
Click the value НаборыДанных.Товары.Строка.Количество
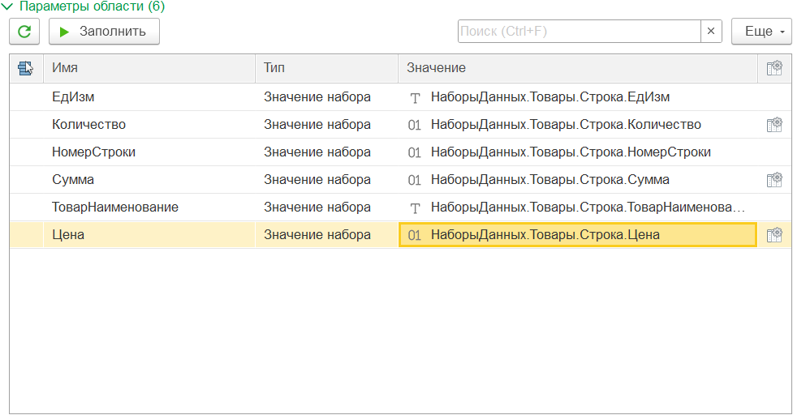tap(566, 125)
